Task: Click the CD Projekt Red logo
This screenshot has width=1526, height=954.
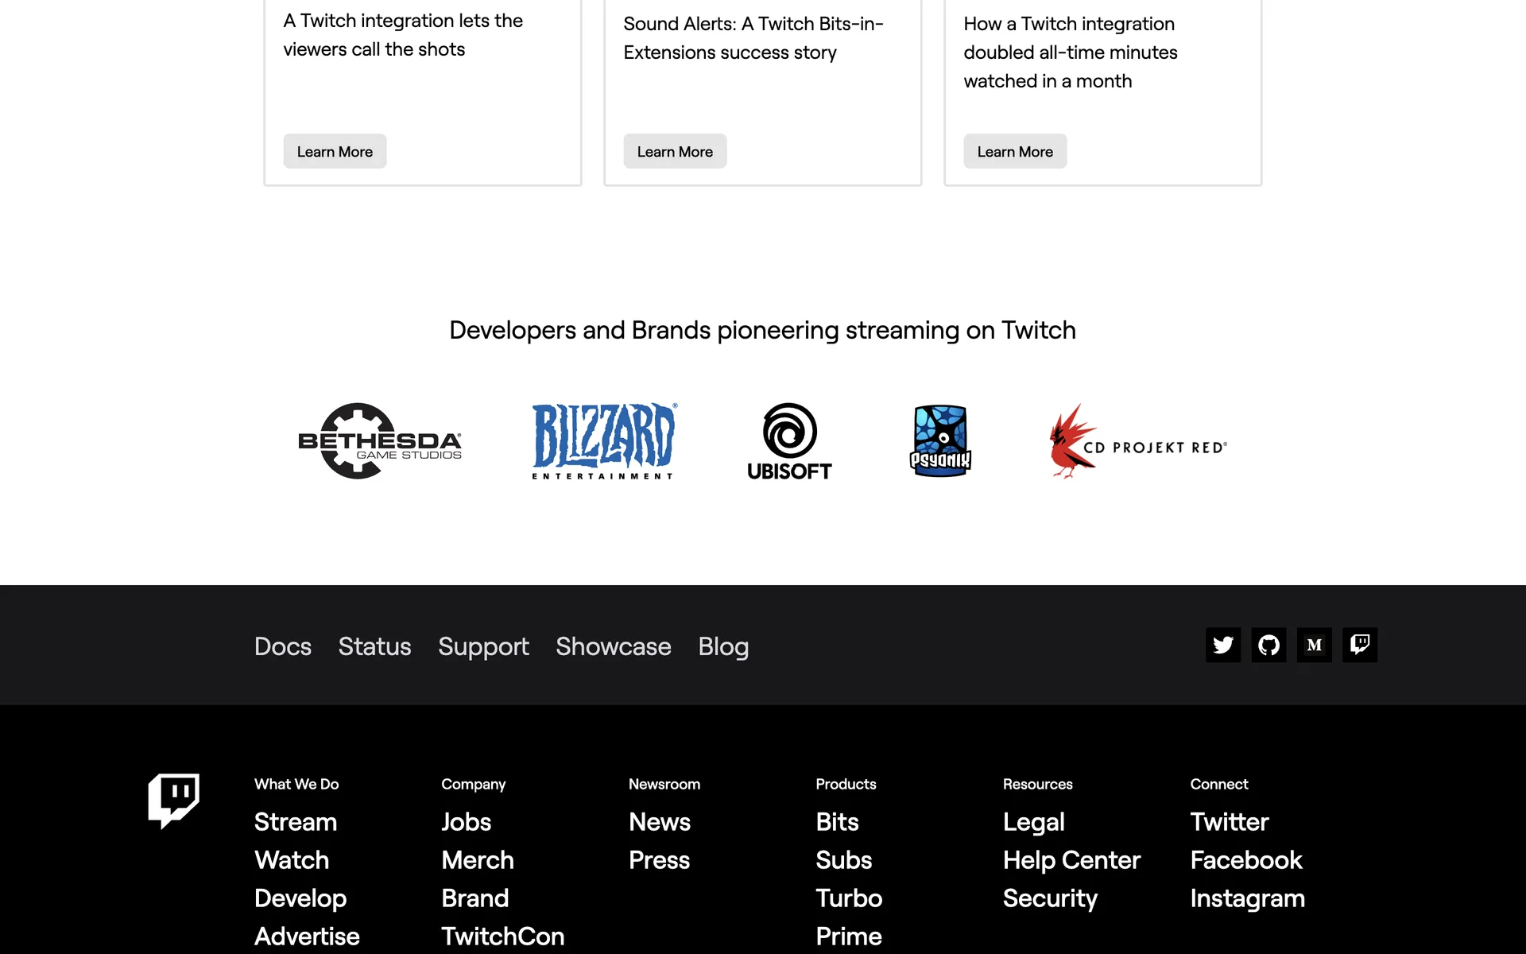Action: 1137,443
